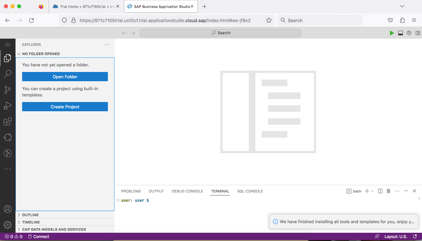
Task: Open the Manage gear icon
Action: tap(8, 225)
